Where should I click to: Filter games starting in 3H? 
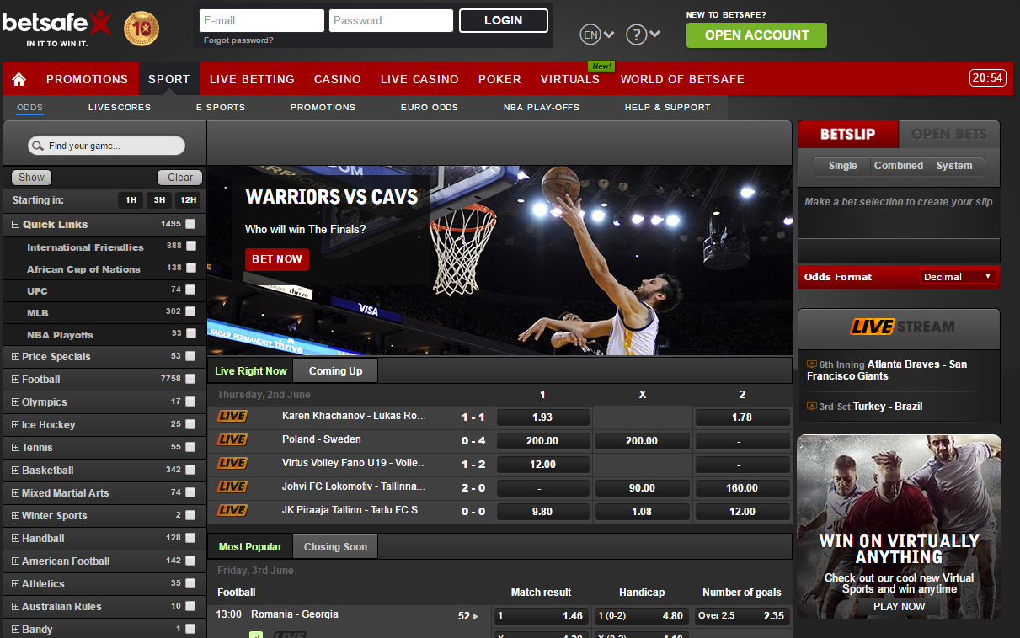158,200
